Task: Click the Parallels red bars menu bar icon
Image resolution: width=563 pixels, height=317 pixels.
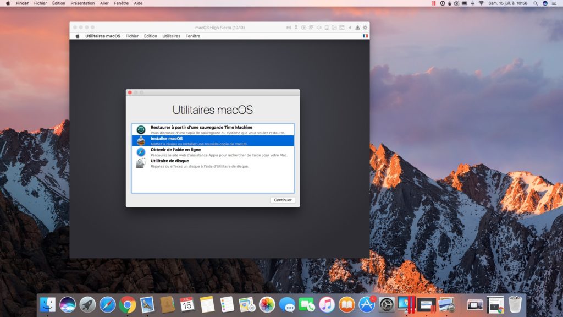Action: (x=434, y=3)
